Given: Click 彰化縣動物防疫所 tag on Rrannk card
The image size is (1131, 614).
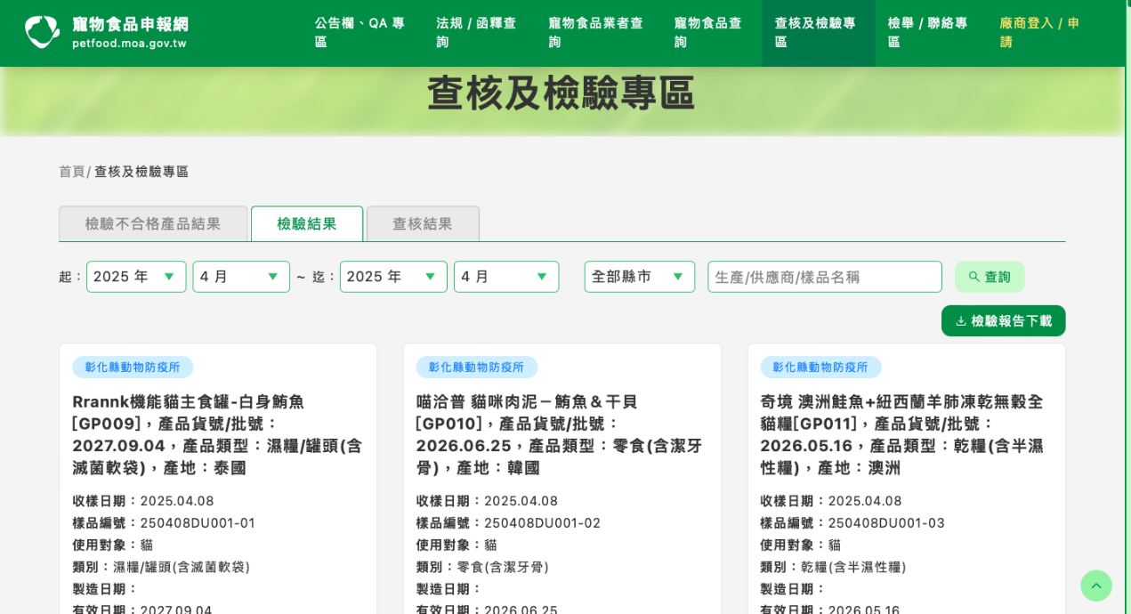Looking at the screenshot, I should point(133,367).
